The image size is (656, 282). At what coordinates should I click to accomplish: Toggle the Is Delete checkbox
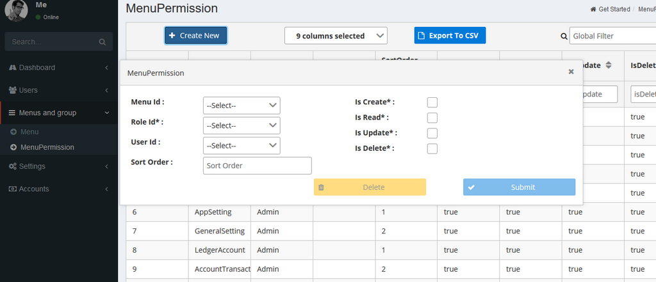click(432, 148)
